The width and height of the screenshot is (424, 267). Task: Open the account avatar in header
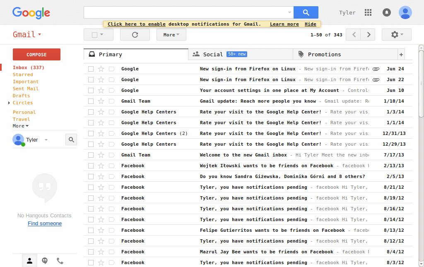(405, 12)
